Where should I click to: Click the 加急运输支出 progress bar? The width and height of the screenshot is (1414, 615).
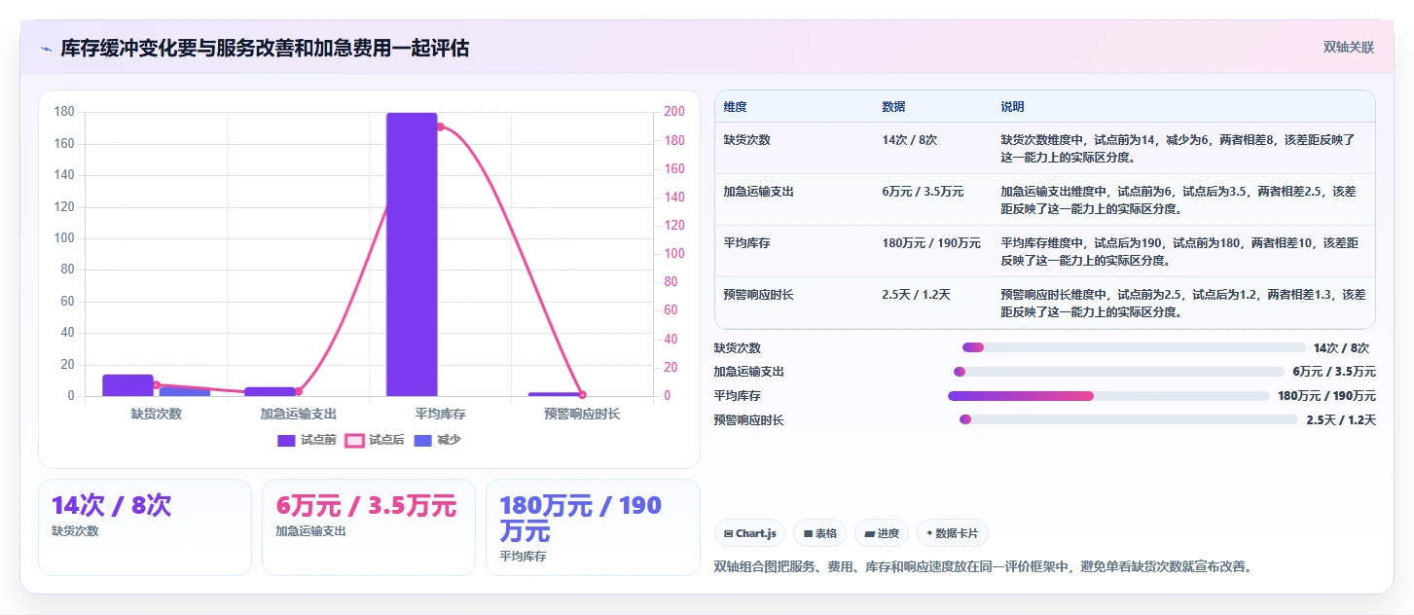click(x=1119, y=372)
